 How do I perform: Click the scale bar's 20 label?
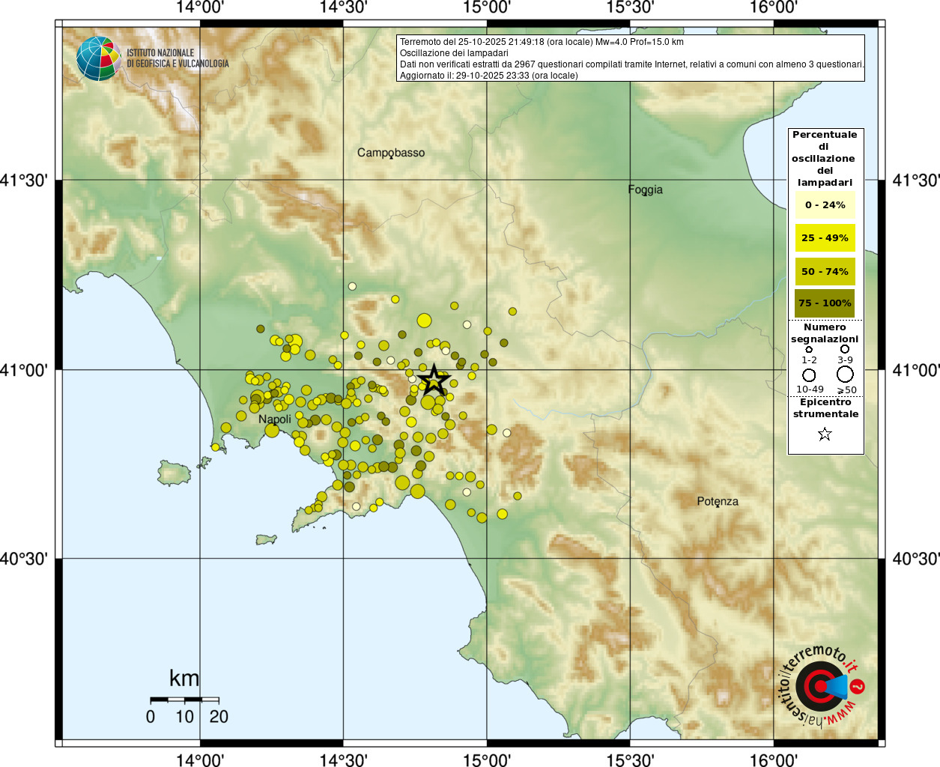click(x=219, y=716)
